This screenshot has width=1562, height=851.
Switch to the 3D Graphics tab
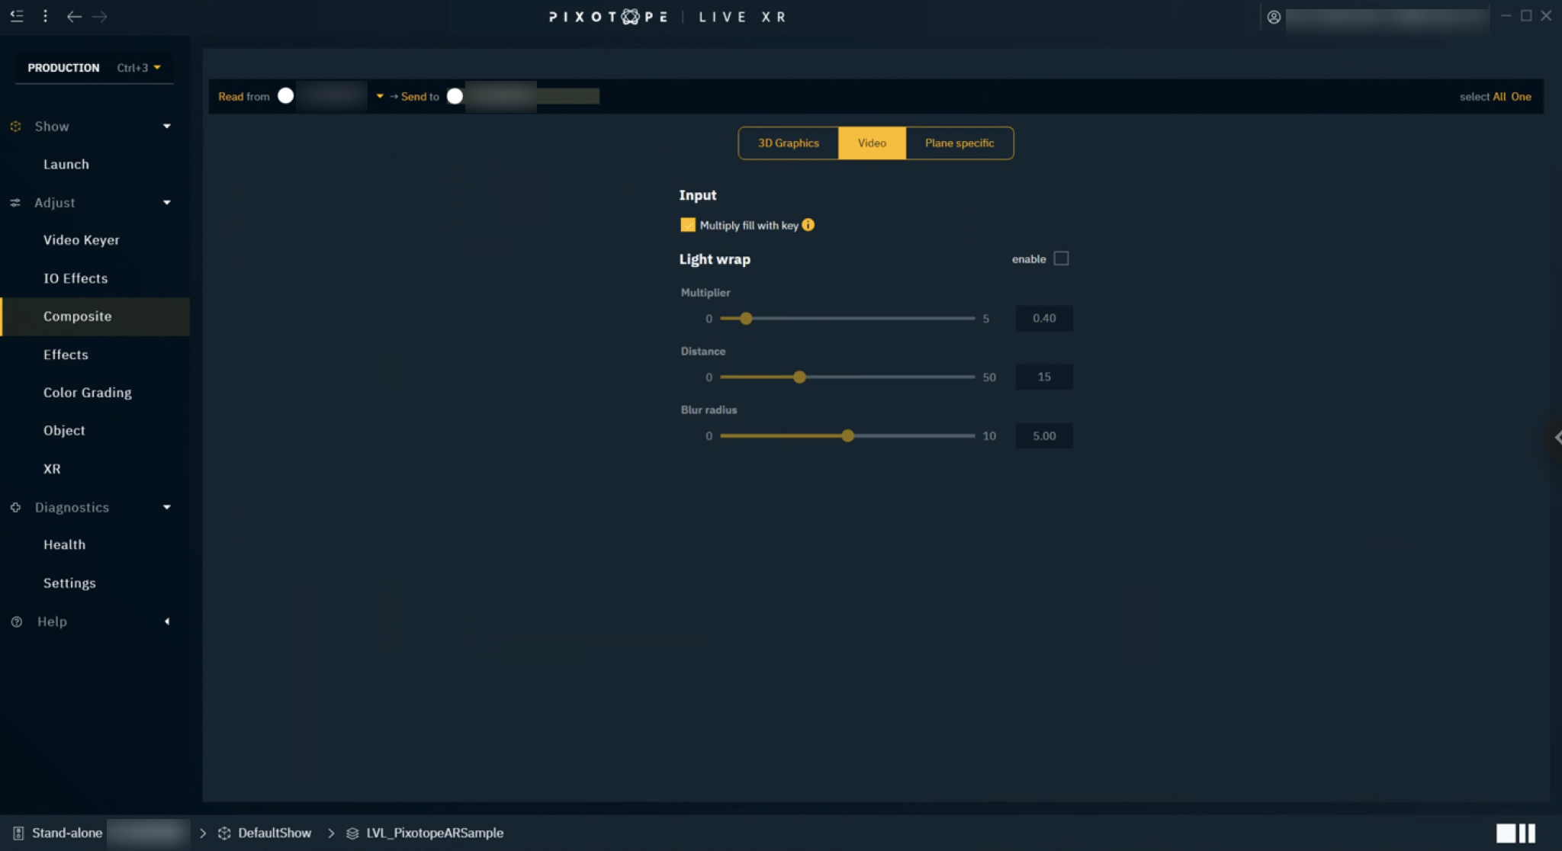[788, 143]
